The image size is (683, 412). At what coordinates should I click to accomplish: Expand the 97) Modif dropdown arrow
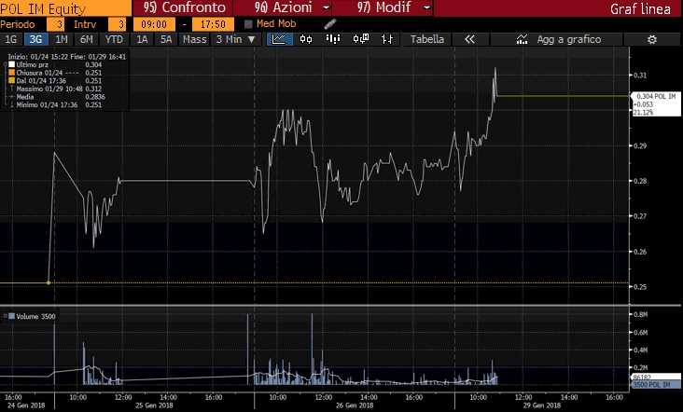(427, 7)
